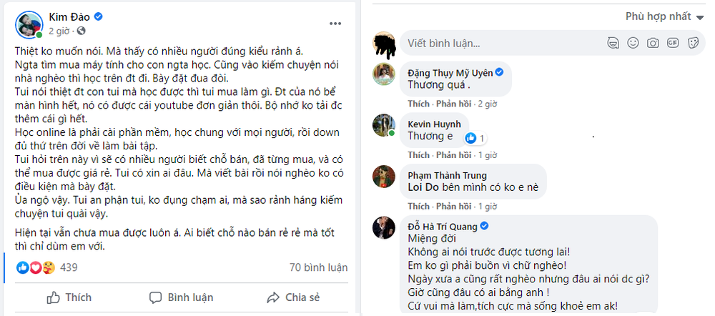The height and width of the screenshot is (316, 715).
Task: Open Kim Đào's profile name link
Action: (69, 16)
